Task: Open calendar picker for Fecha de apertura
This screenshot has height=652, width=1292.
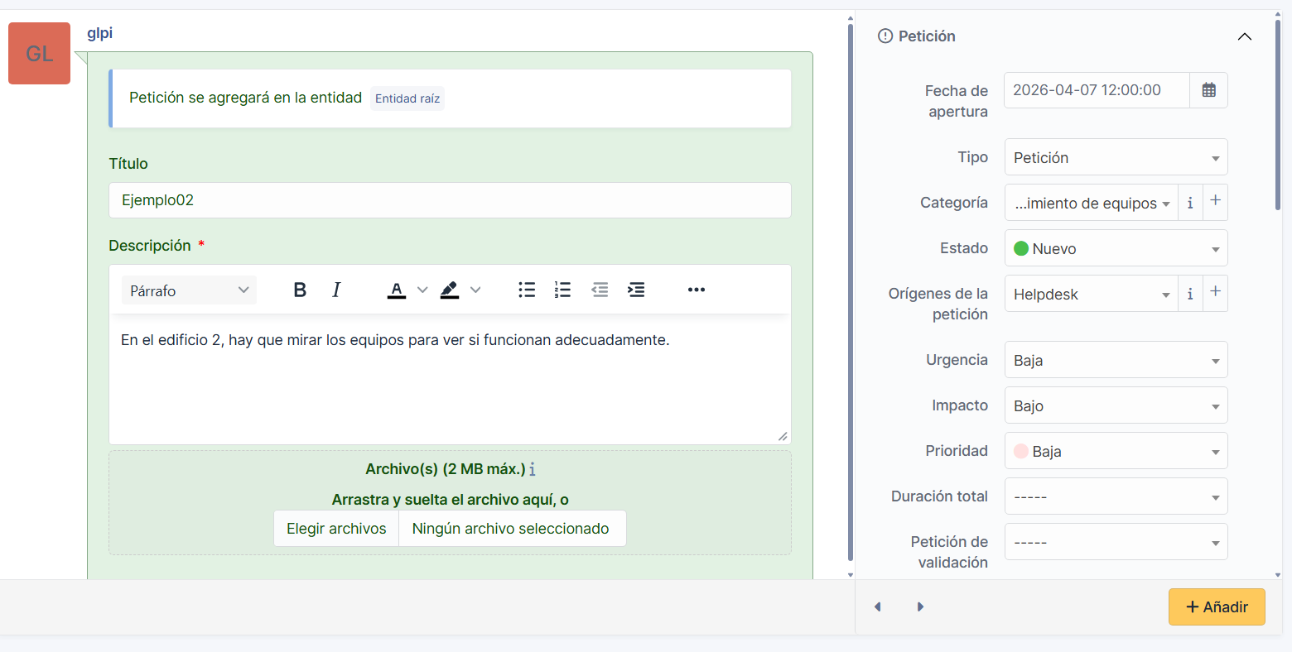Action: coord(1208,90)
